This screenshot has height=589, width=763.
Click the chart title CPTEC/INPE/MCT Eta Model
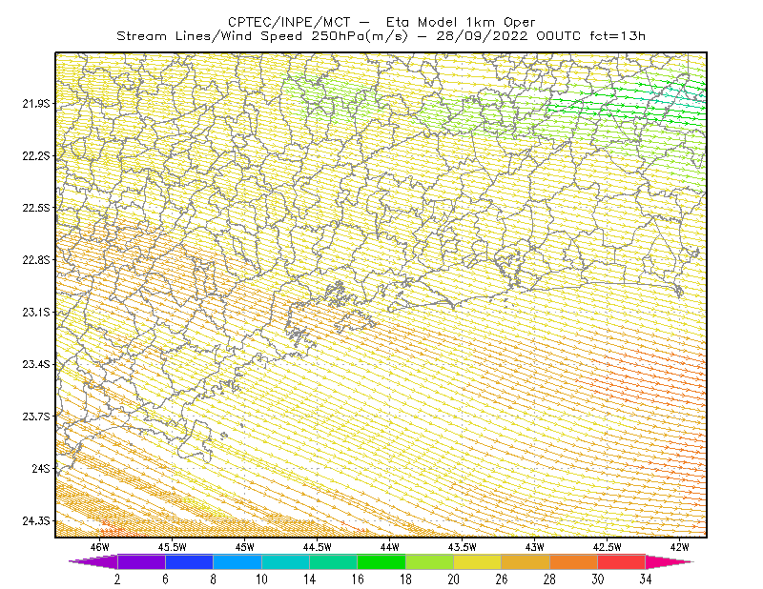[381, 22]
